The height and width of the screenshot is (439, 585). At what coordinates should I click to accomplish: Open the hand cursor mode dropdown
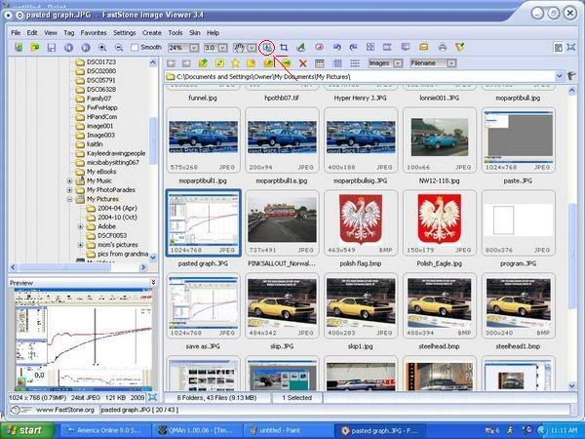point(252,48)
